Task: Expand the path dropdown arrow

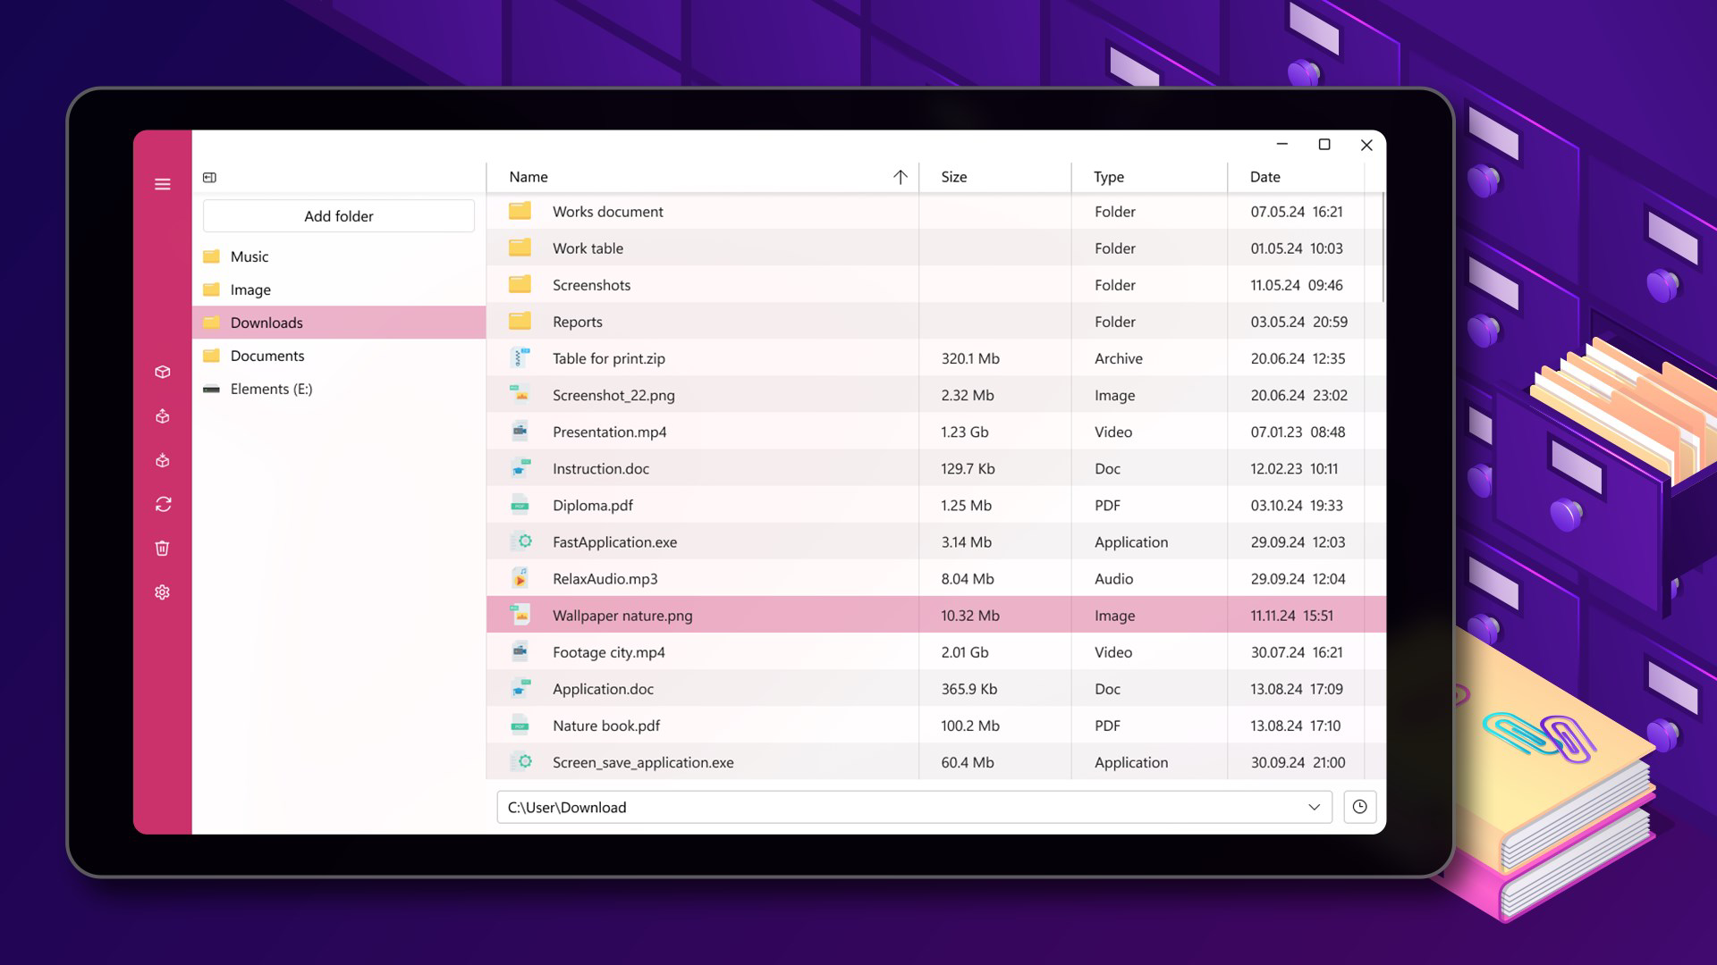Action: tap(1314, 807)
